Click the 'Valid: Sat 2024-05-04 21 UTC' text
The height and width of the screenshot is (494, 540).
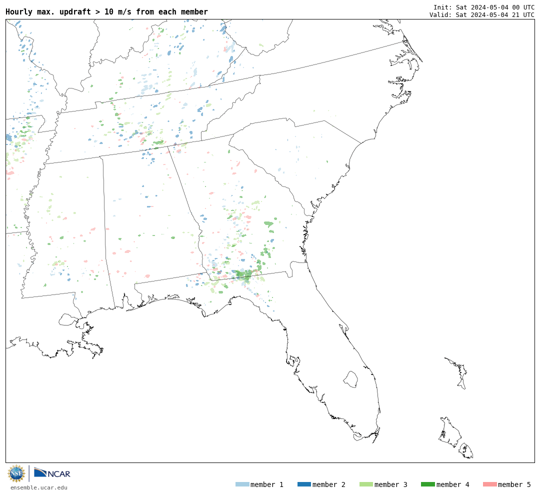pos(482,15)
